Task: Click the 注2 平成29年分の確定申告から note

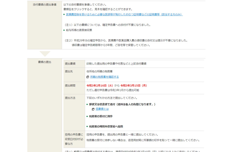Action: 126,40
